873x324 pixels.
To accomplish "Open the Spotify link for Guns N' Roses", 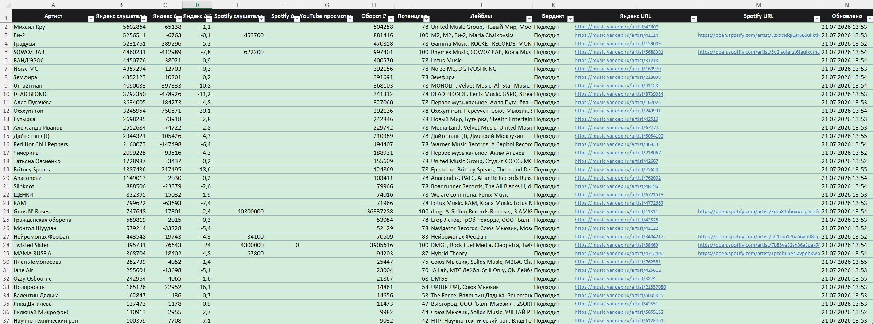I will pos(759,211).
